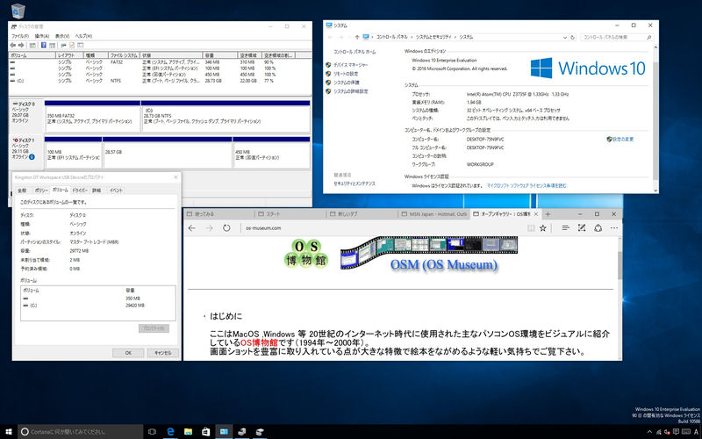Click Forward arrow in Disk Management toolbar
The height and width of the screenshot is (439, 702).
pyautogui.click(x=20, y=46)
